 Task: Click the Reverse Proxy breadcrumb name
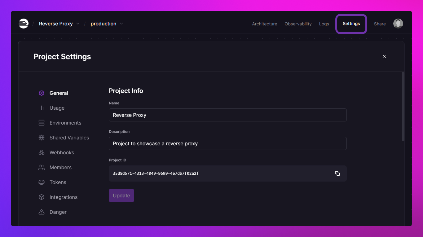(56, 24)
